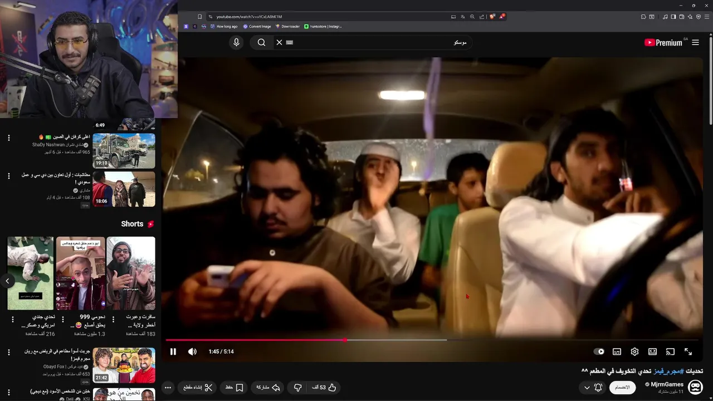The image size is (713, 401).
Task: Open the 'Convert Image' bookmark
Action: (x=257, y=26)
